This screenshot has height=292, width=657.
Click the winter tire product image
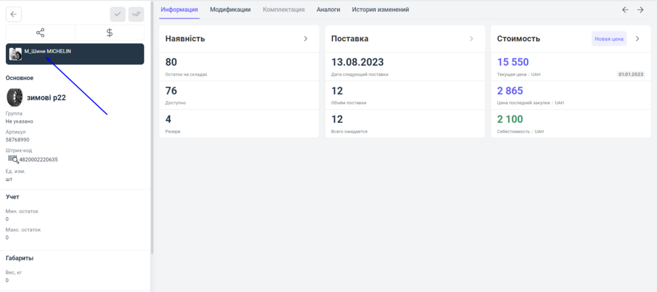coord(14,98)
